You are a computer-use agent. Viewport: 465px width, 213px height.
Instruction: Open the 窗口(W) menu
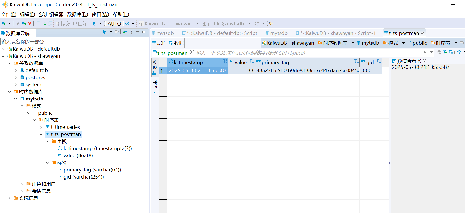[x=100, y=14]
